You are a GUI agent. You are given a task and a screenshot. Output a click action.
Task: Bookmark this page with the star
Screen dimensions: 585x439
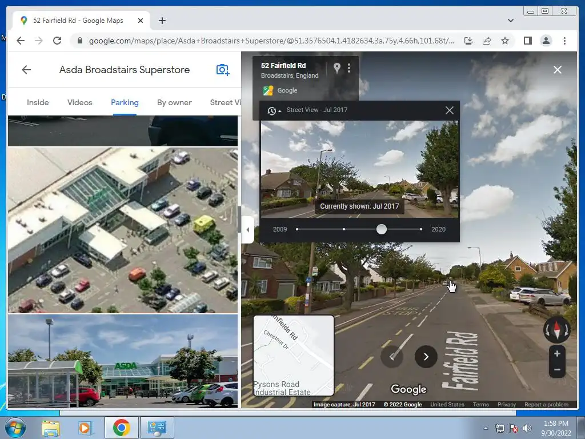pyautogui.click(x=505, y=41)
